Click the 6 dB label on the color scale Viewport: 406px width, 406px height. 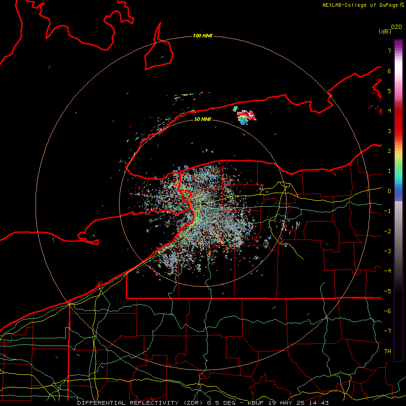[389, 71]
